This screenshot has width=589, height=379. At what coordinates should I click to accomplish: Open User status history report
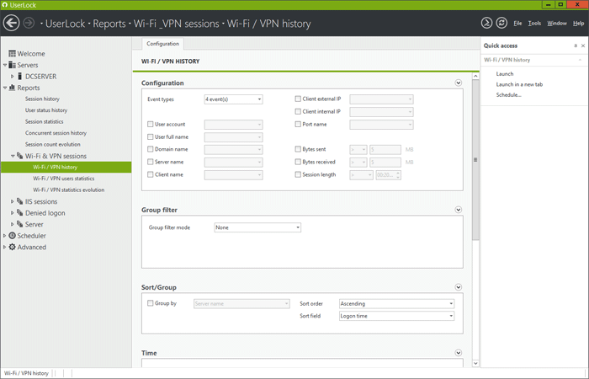[x=46, y=110]
